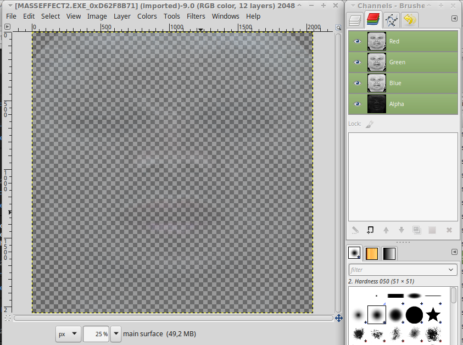Select the Hardness 050 brush
Image resolution: width=463 pixels, height=345 pixels.
[x=376, y=315]
